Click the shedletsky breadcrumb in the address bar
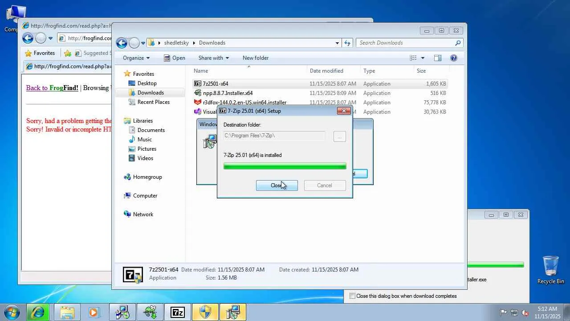 coord(176,43)
